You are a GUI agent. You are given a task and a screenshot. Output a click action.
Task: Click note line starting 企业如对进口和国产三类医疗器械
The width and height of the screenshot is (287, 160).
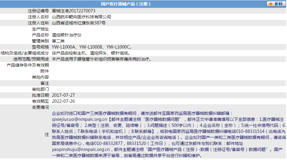click(x=142, y=113)
